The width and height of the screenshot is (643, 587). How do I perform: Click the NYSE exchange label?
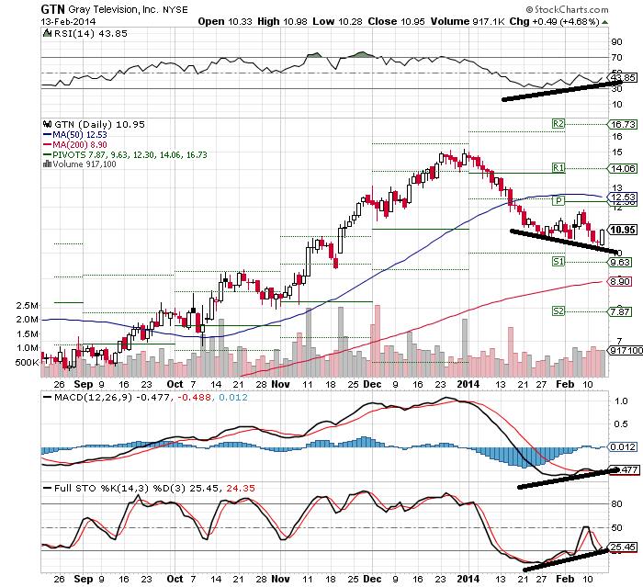[175, 10]
